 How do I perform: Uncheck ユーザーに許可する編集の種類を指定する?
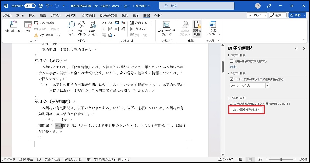(232, 79)
